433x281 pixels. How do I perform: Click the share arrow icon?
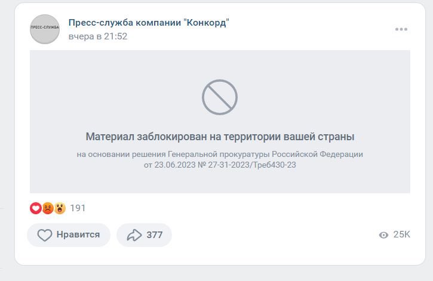pos(133,235)
